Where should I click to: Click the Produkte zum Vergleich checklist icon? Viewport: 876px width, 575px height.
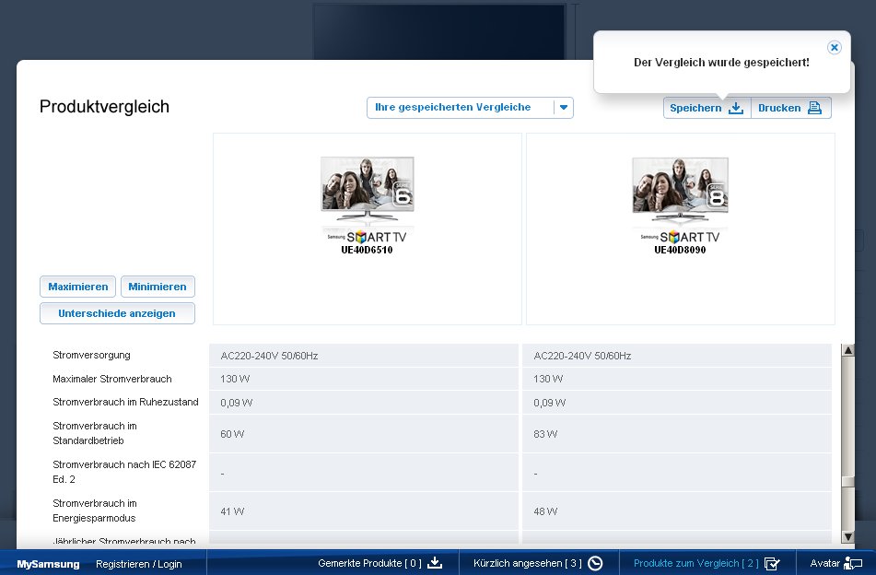pos(772,563)
